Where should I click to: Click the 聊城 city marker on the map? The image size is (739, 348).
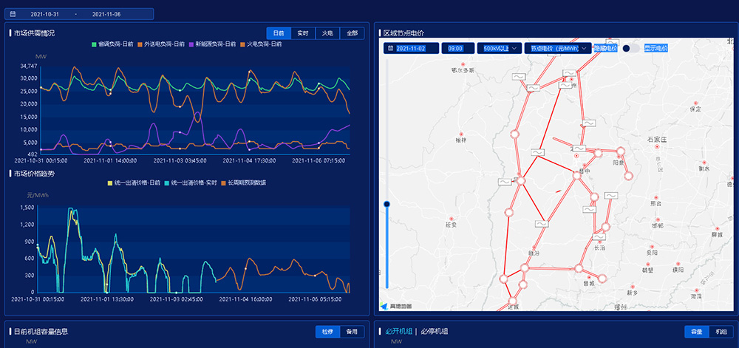717,228
